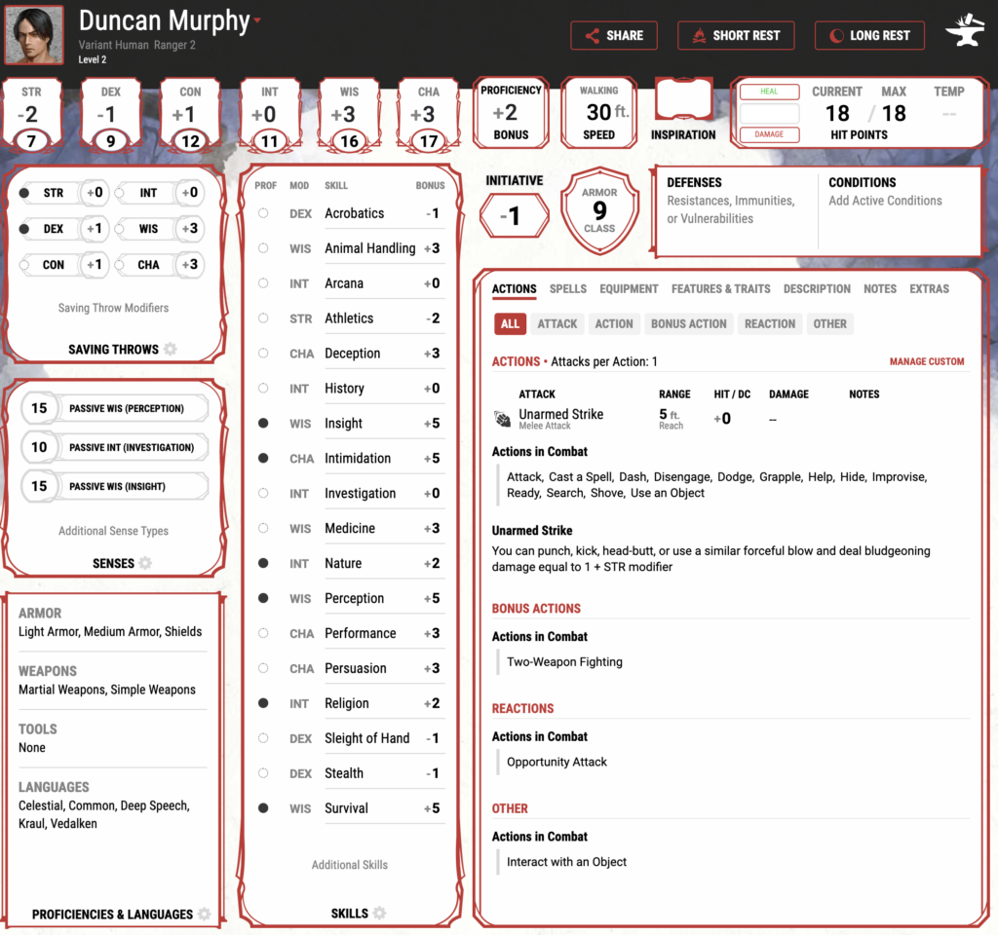This screenshot has height=935, width=998.
Task: Expand character name dropdown arrow
Action: coord(257,20)
